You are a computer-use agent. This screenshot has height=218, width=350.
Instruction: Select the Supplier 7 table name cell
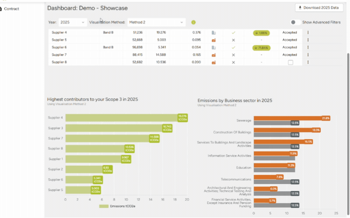click(59, 55)
